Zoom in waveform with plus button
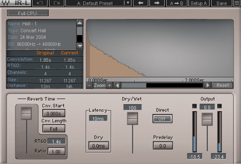Image resolution: width=241 pixels, height=164 pixels. (x=109, y=85)
